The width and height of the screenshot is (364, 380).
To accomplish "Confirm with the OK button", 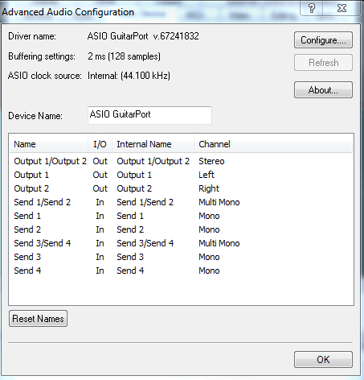I will (x=323, y=359).
